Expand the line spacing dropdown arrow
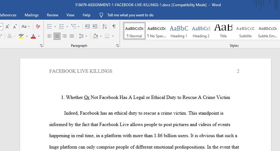 pyautogui.click(x=86, y=36)
